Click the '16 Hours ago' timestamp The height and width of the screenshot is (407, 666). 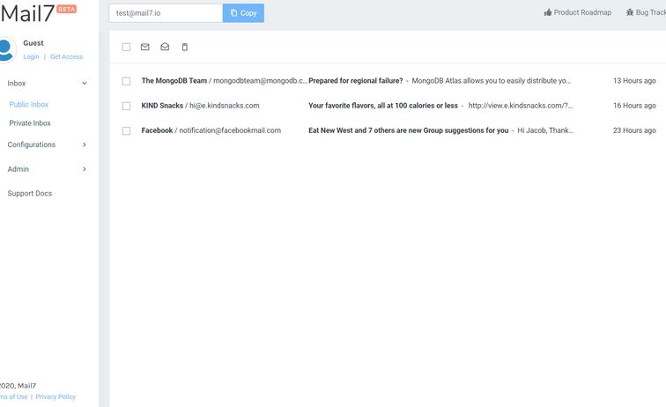pyautogui.click(x=634, y=106)
